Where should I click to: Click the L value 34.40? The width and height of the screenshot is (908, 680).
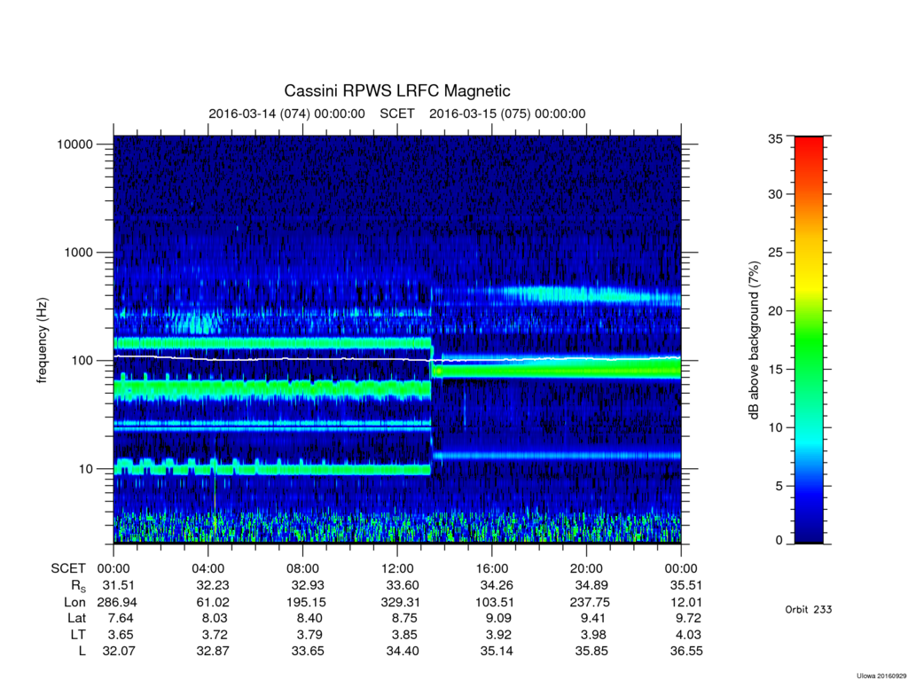403,651
